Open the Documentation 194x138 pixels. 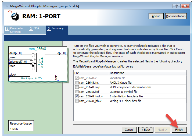(x=176, y=16)
